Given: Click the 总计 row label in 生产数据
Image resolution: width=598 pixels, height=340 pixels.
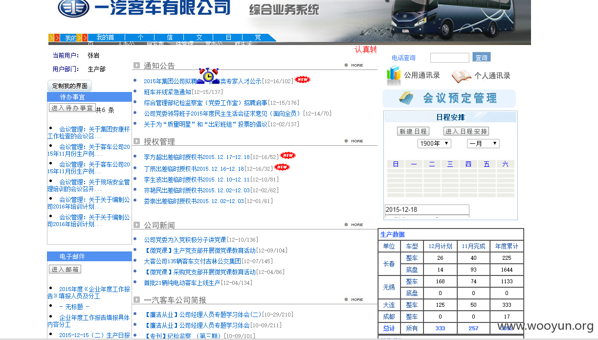Looking at the screenshot, I should tap(389, 328).
